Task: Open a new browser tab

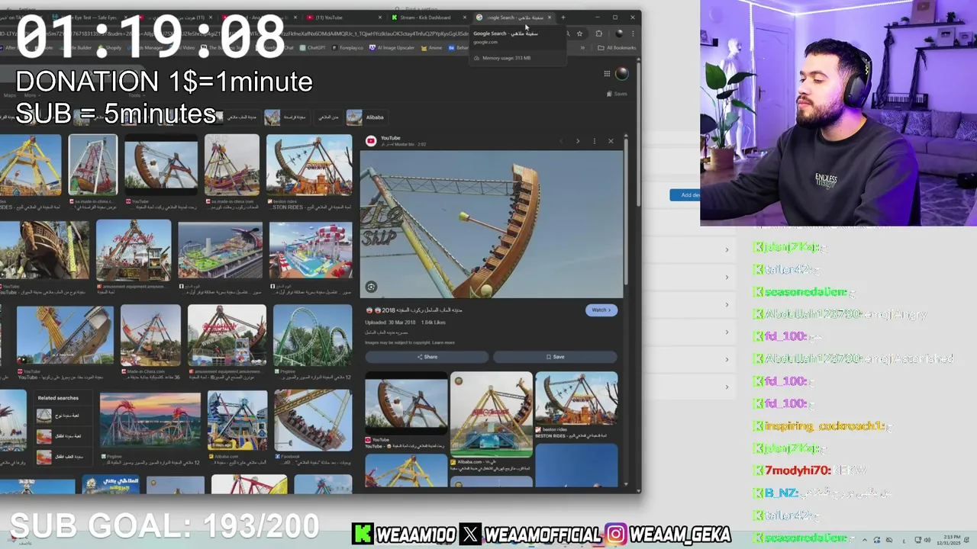Action: (x=563, y=18)
